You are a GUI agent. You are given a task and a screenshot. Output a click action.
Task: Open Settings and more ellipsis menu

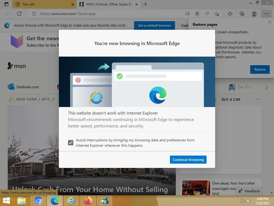pyautogui.click(x=266, y=14)
